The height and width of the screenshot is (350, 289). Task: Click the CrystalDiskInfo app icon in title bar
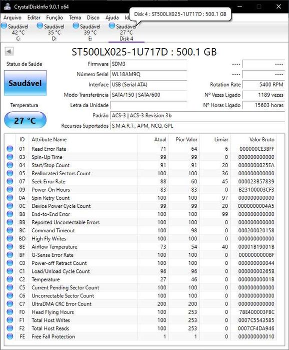tap(7, 7)
